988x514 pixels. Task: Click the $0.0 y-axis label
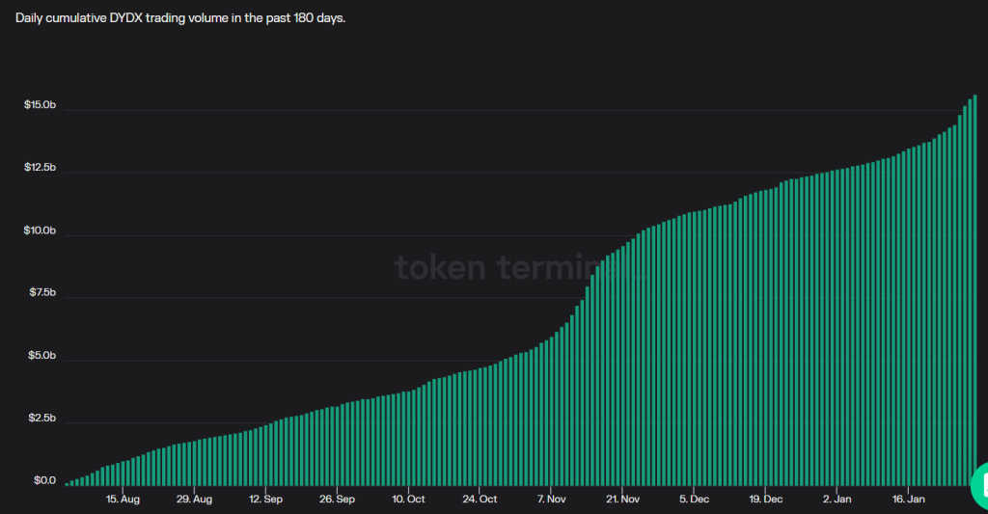(x=44, y=480)
